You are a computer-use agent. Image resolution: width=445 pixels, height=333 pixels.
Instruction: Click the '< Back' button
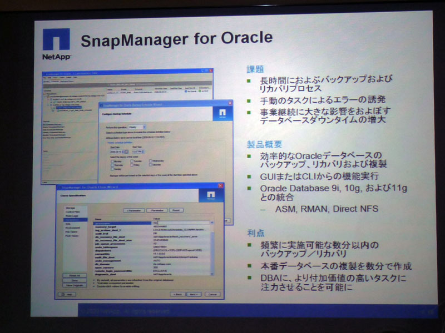(177, 295)
